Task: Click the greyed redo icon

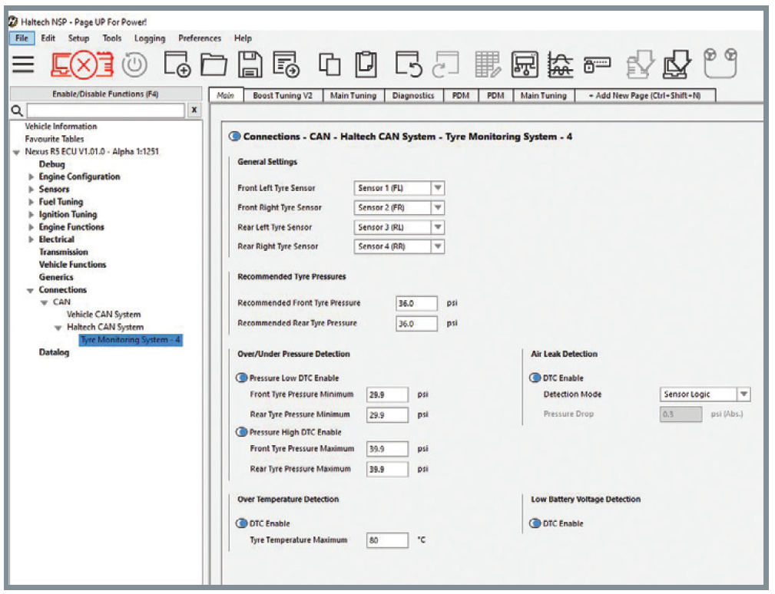Action: pyautogui.click(x=445, y=64)
